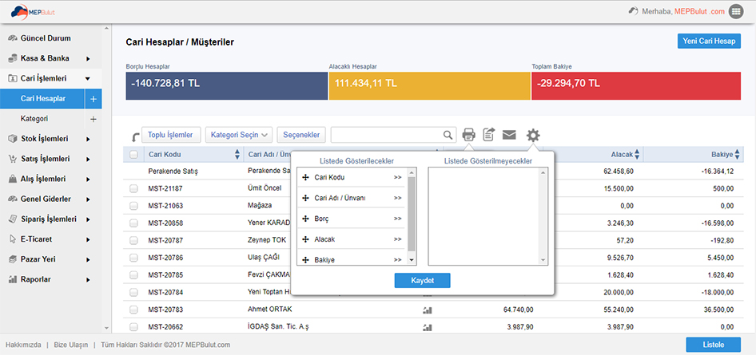Click the Alacaklı Hesaplar yellow total box
This screenshot has width=756, height=355.
point(430,85)
